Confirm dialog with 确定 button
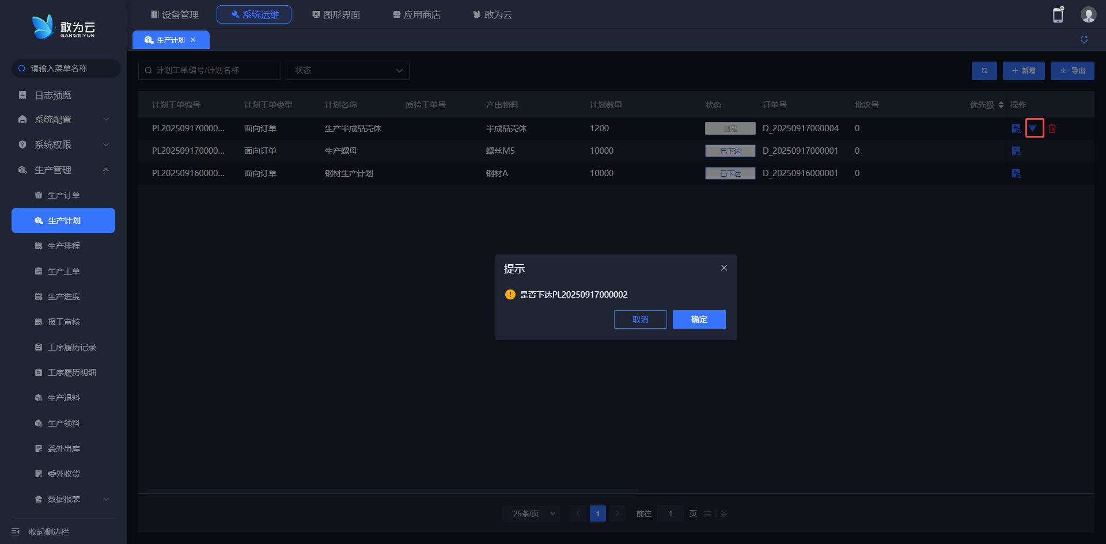 699,319
